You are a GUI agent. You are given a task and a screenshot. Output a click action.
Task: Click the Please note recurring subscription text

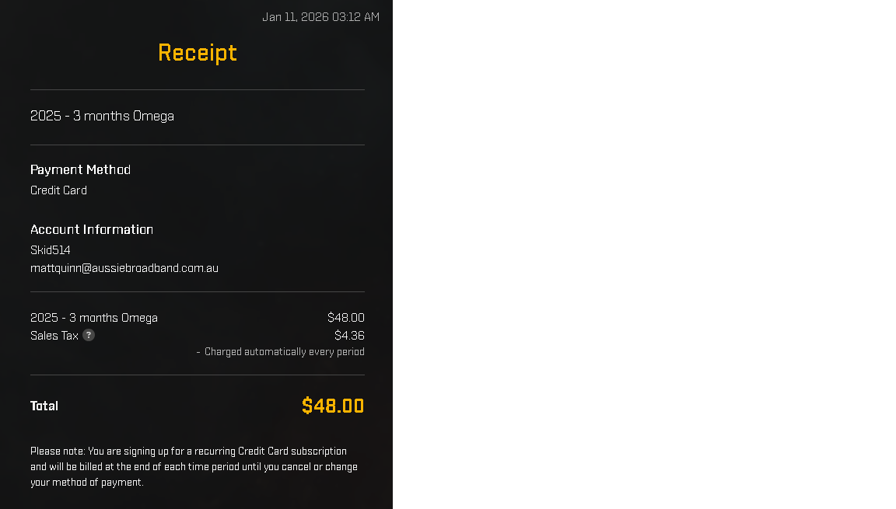194,467
